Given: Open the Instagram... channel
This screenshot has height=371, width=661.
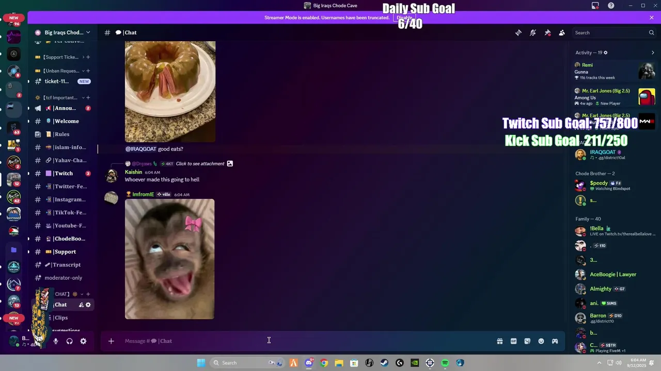Looking at the screenshot, I should 62,199.
